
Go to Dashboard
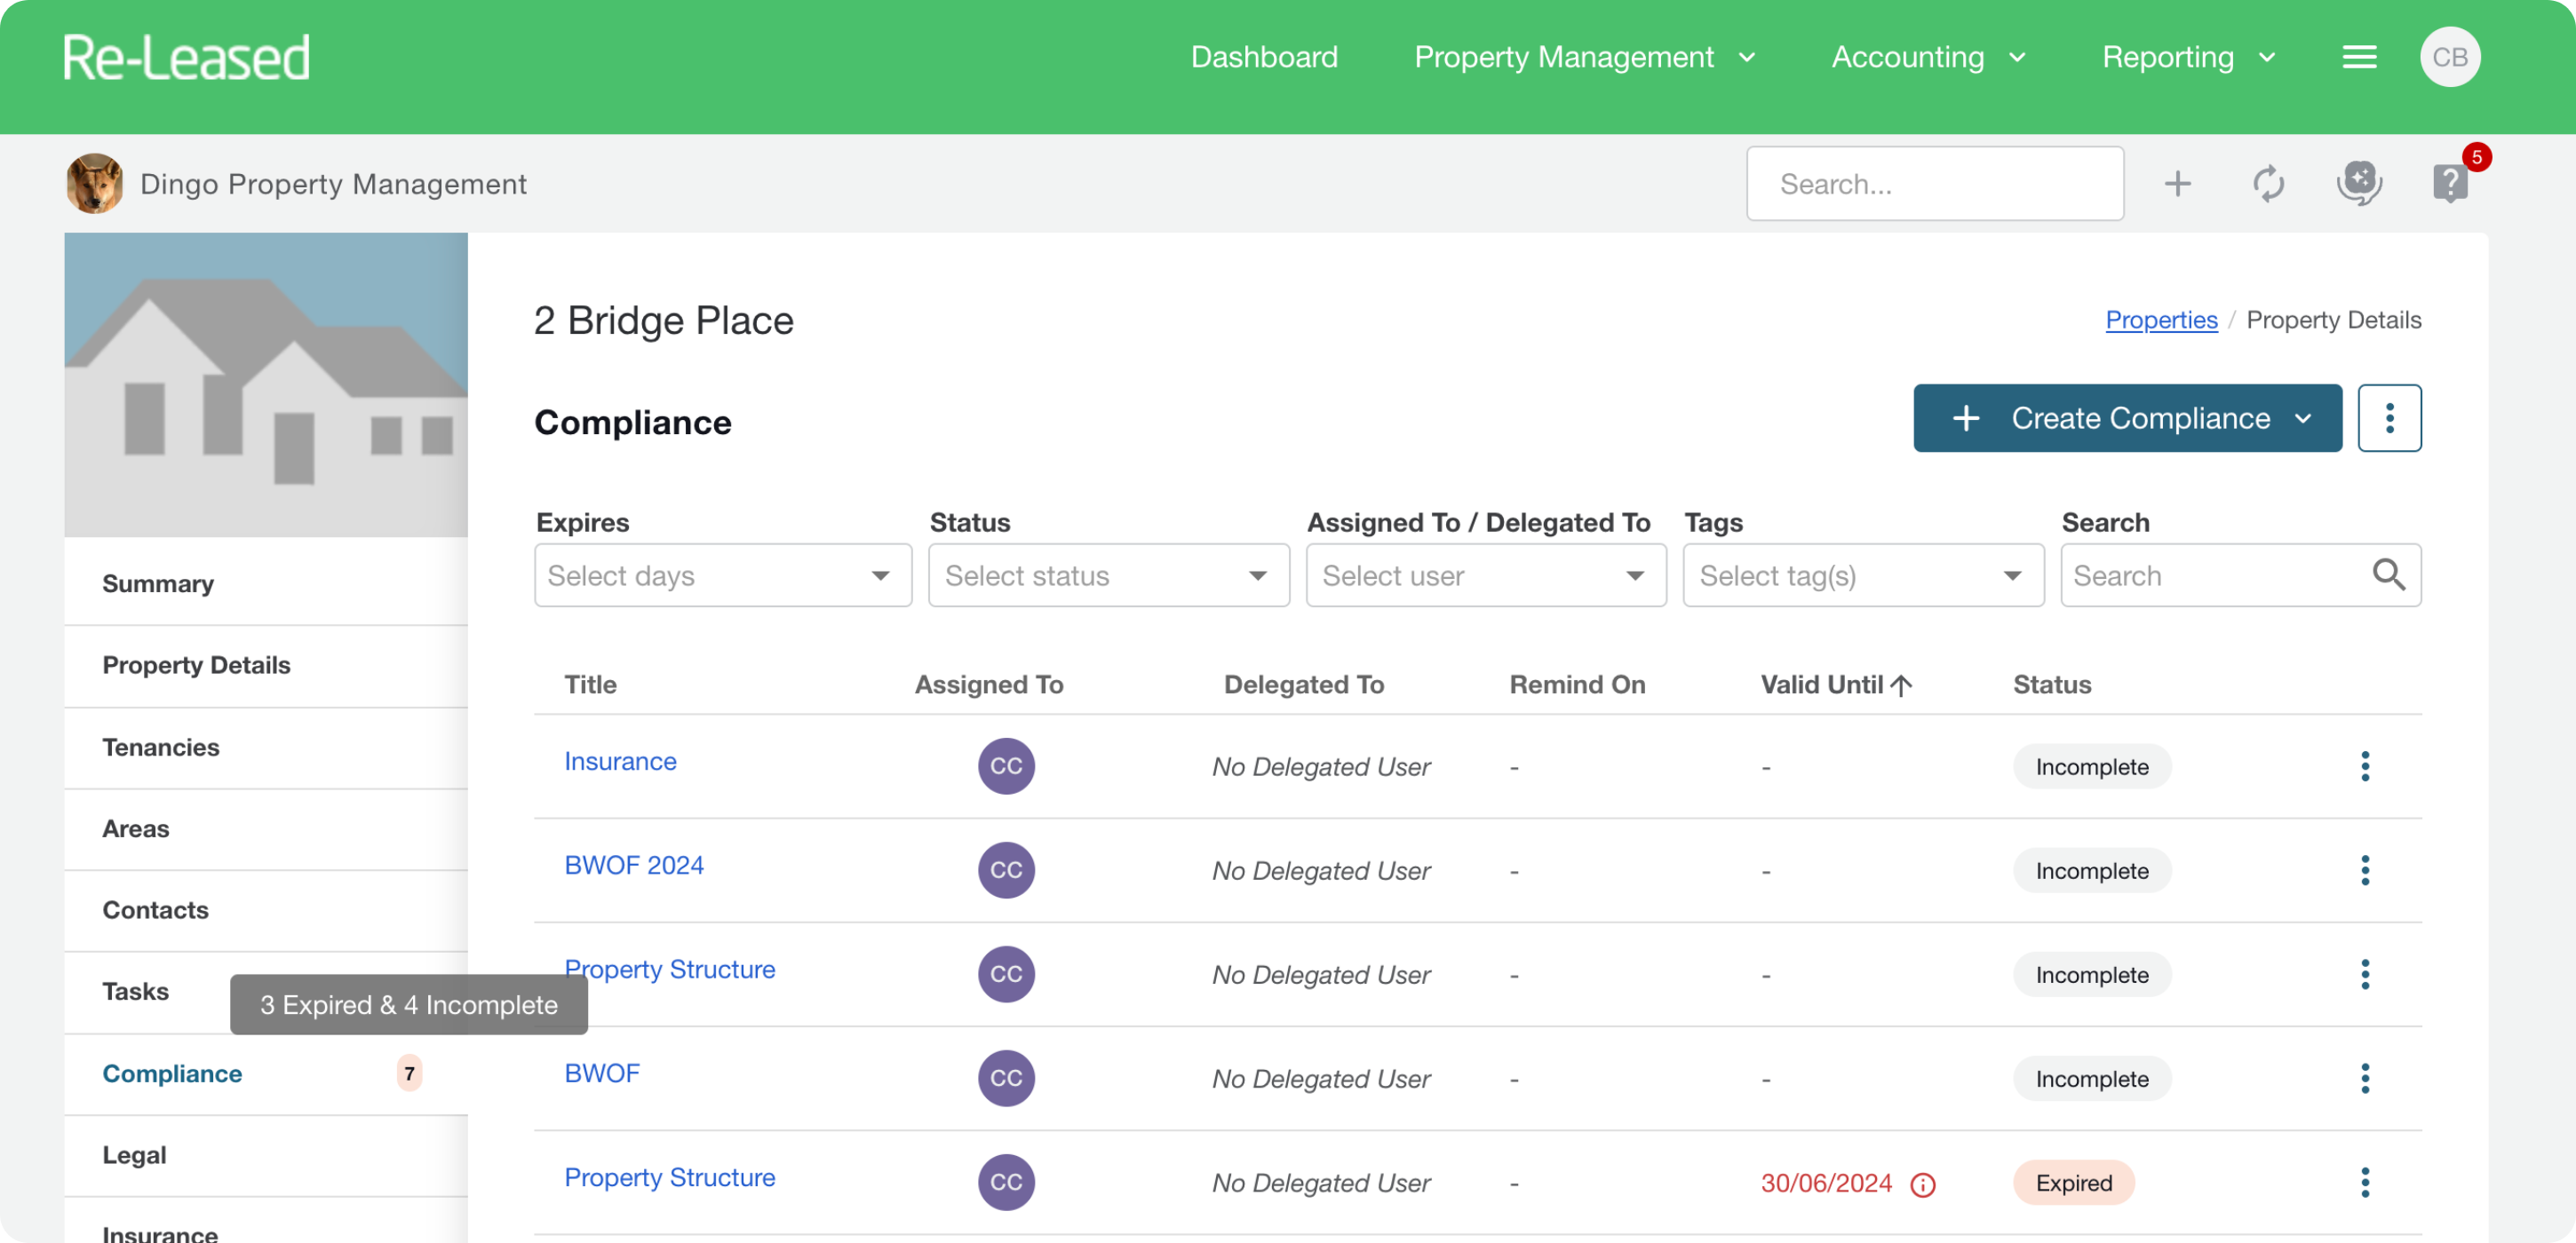coord(1263,57)
